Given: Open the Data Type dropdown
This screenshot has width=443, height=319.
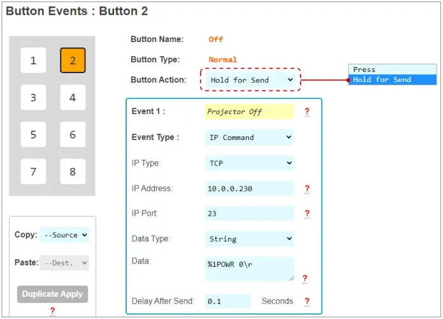Looking at the screenshot, I should tap(250, 239).
